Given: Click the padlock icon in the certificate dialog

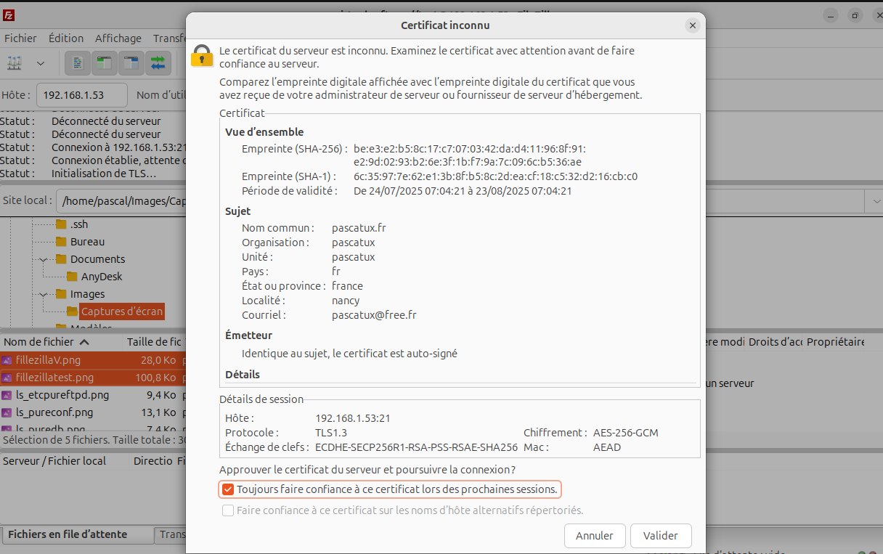Looking at the screenshot, I should (x=201, y=56).
